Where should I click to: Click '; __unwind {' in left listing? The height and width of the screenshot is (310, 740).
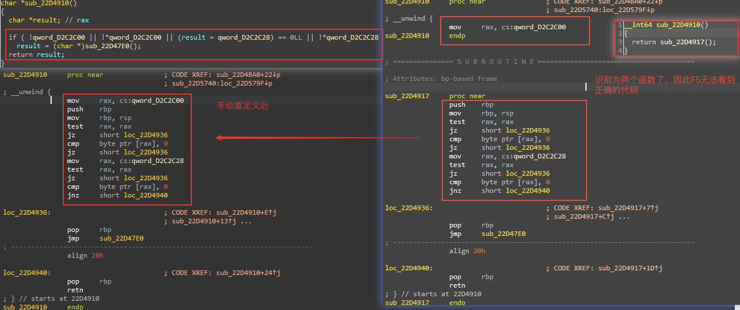[x=28, y=92]
